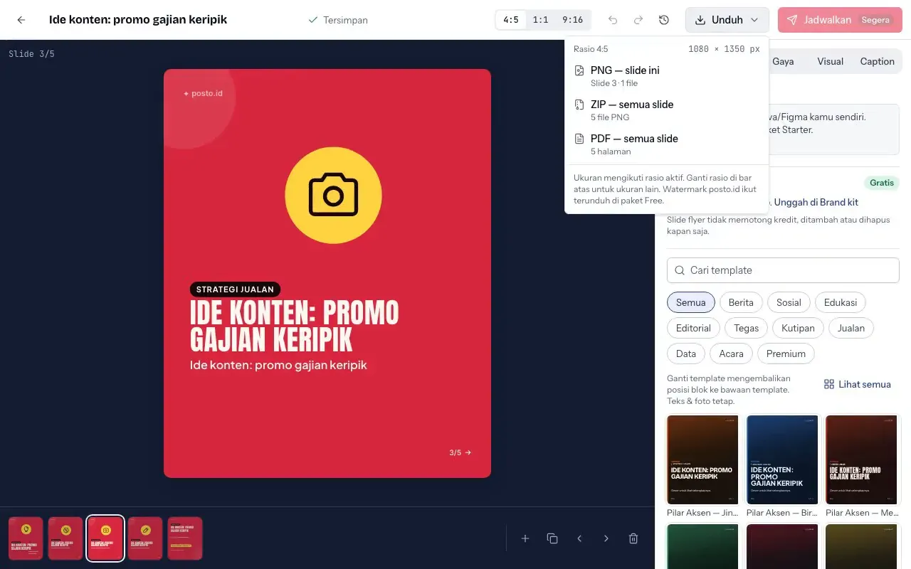
Task: Go back using the top-left arrow
Action: click(x=21, y=20)
